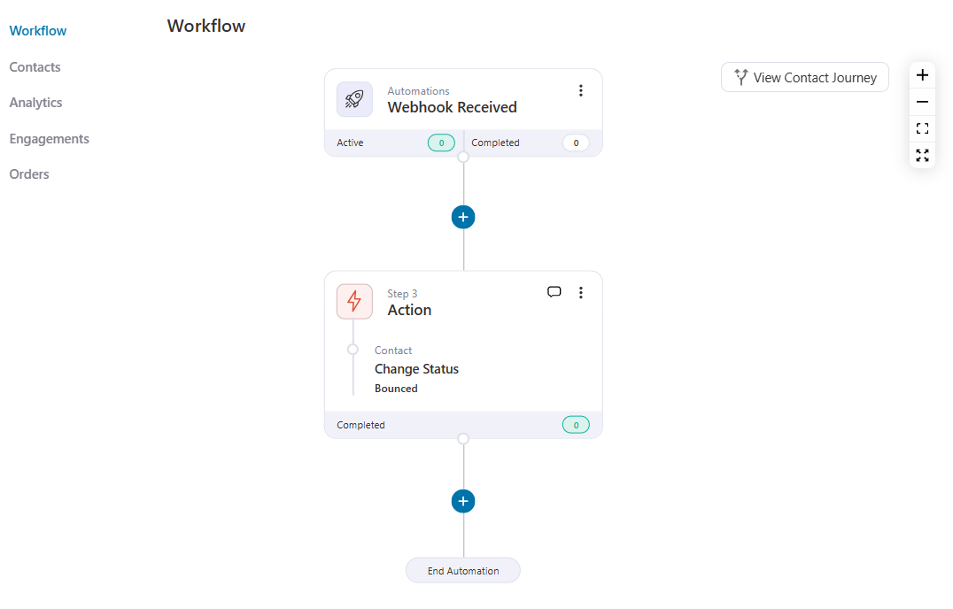Go to the Contacts section
The height and width of the screenshot is (609, 953).
point(35,67)
